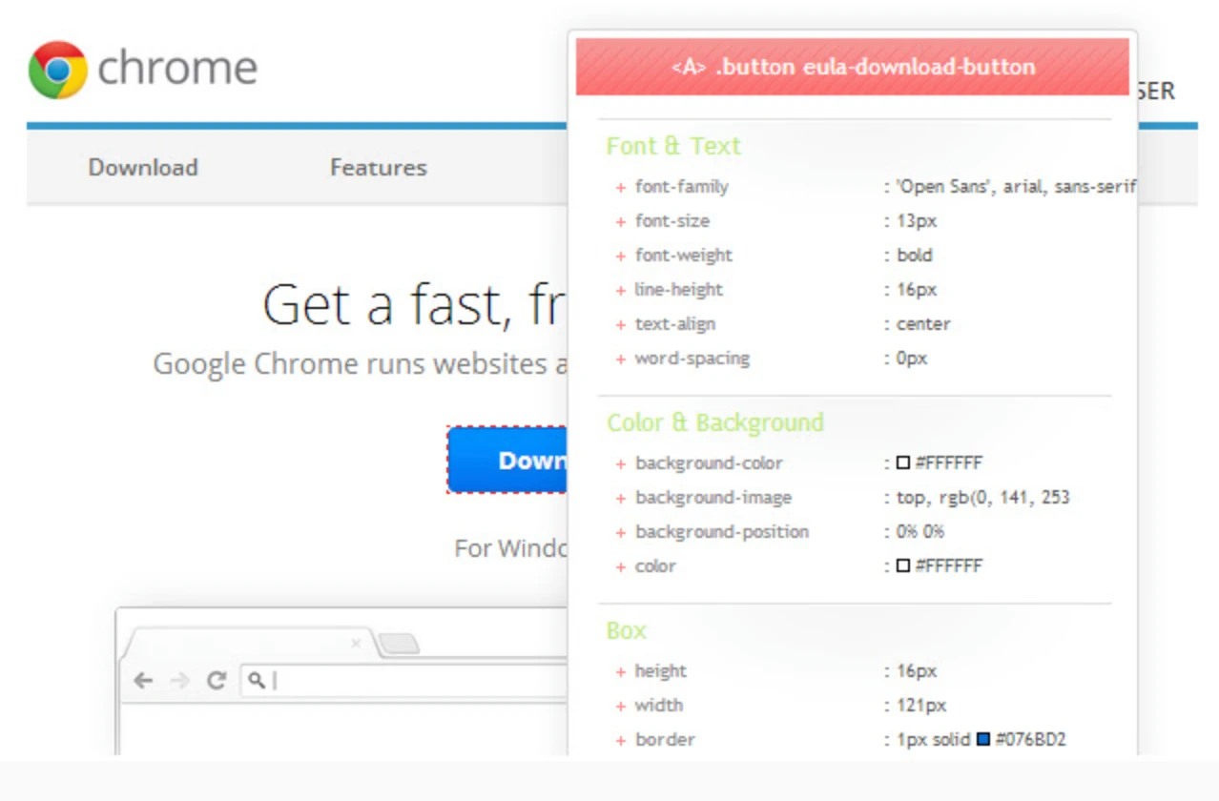Expand the width property entry

[621, 706]
